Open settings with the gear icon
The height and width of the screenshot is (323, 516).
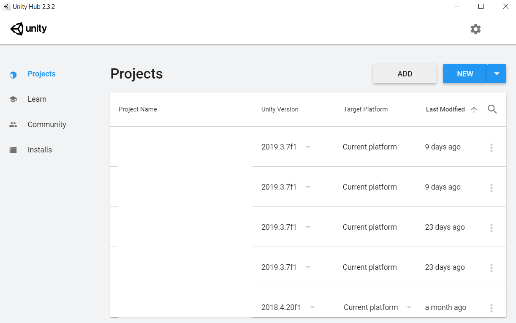[x=475, y=29]
